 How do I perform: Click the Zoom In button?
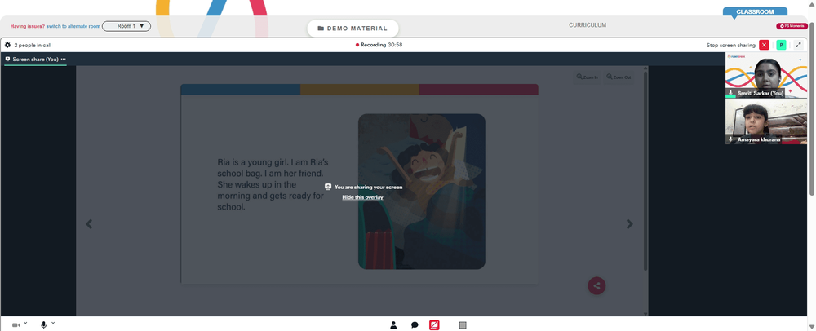[587, 77]
